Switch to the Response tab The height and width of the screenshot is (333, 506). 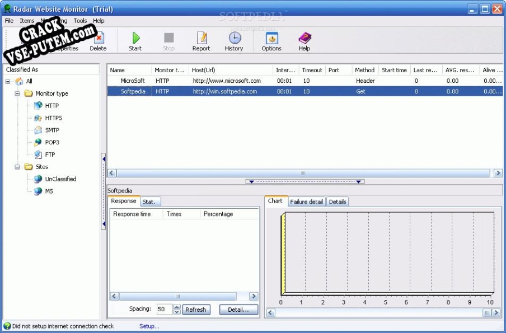[x=124, y=201]
